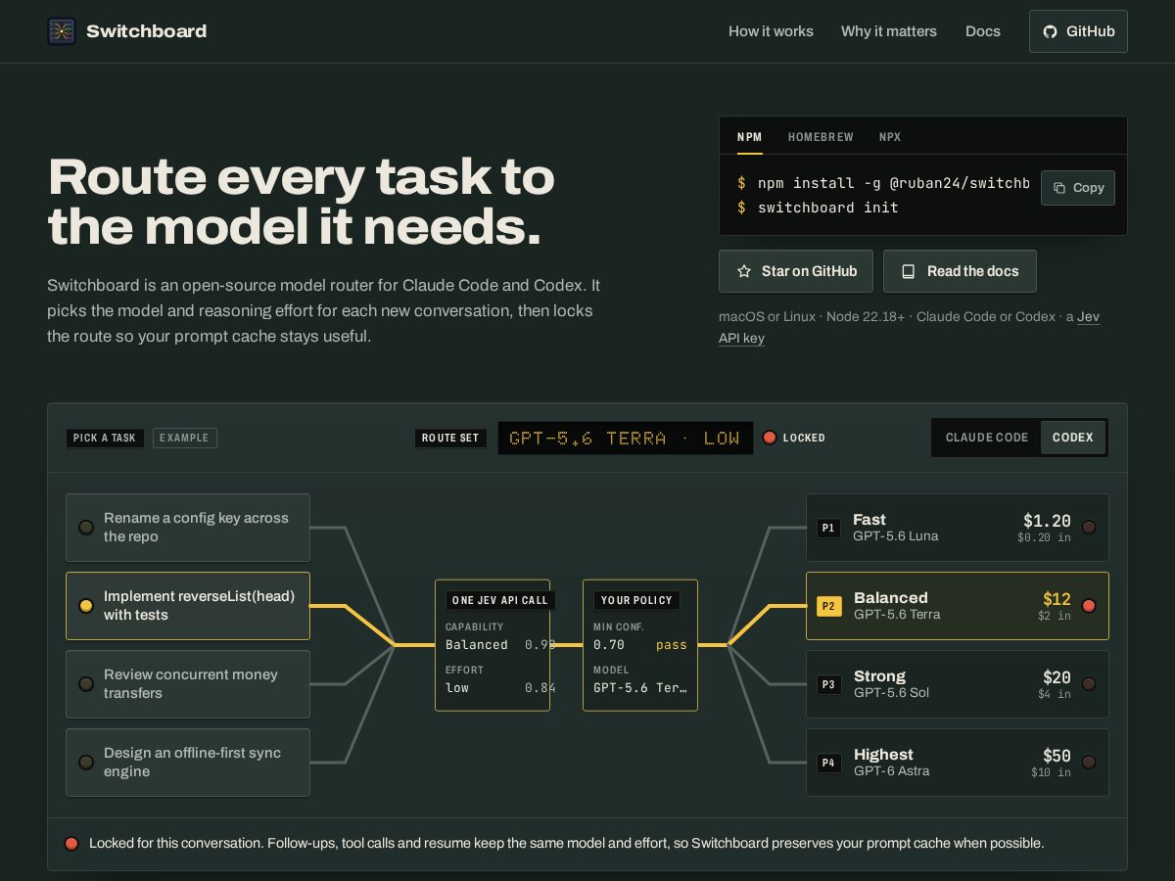This screenshot has height=881, width=1175.
Task: Click the P2 badge on Balanced tier
Action: (829, 606)
